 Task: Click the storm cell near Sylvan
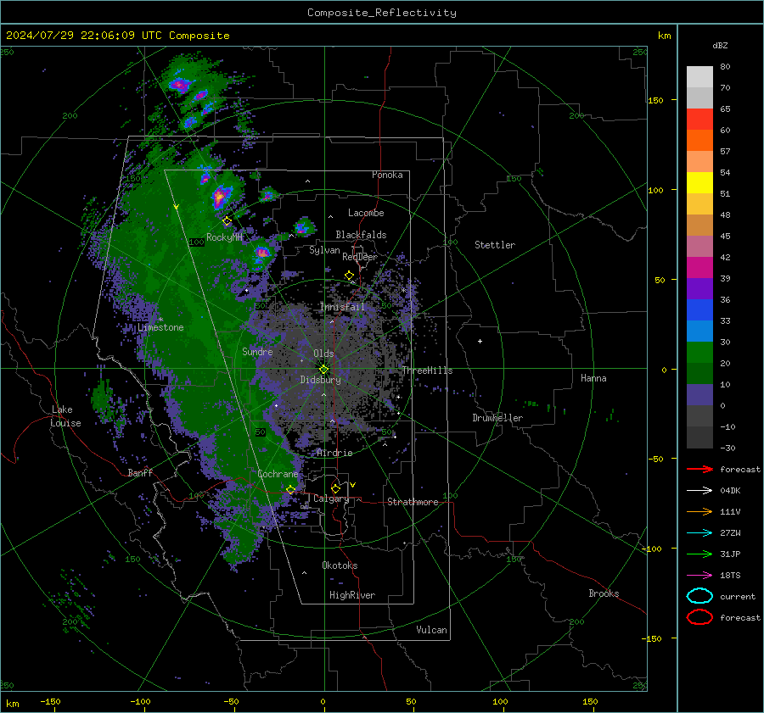coord(302,227)
